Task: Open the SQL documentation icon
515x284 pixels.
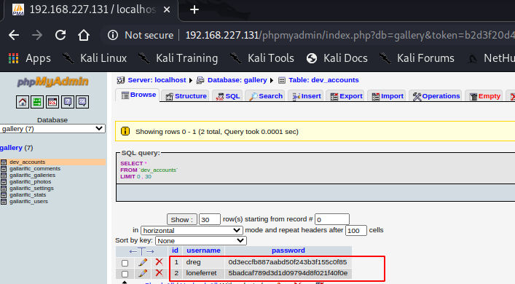Action: [x=82, y=102]
